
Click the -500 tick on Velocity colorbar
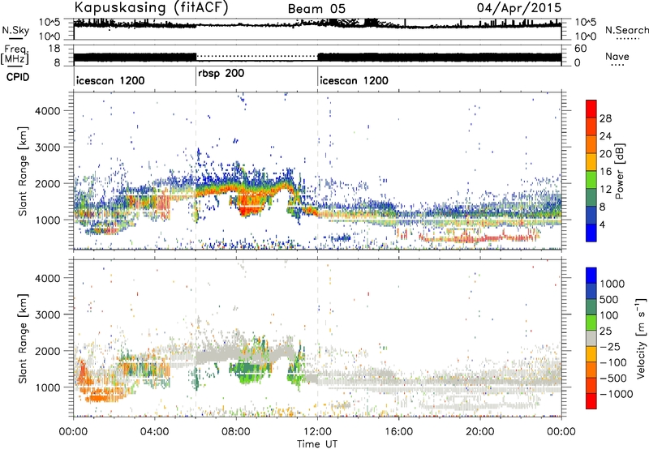[x=612, y=378]
